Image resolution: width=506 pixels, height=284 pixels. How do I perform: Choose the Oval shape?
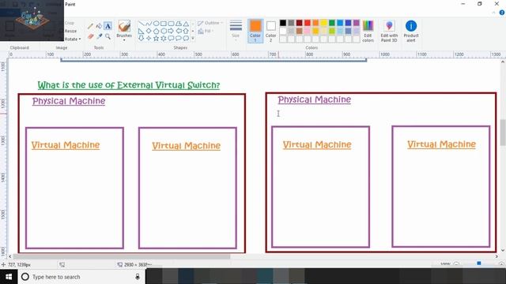pyautogui.click(x=157, y=24)
